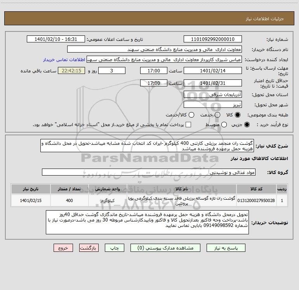Click the request number field 1101092992000010
Image resolution: width=299 pixels, height=290 pixels.
[x=213, y=39]
